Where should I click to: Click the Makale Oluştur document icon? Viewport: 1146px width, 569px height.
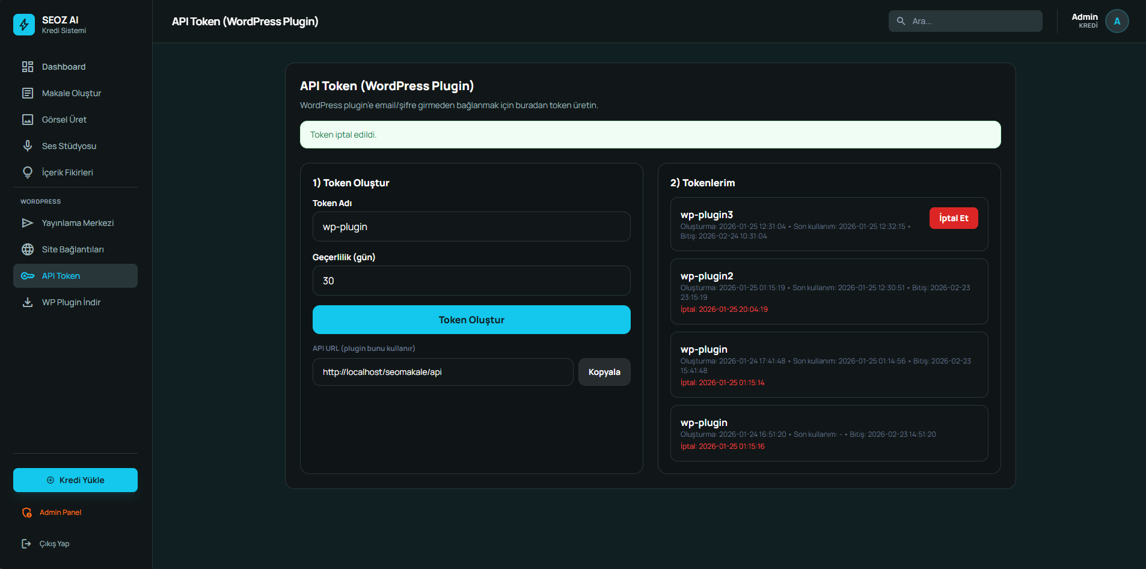point(28,93)
